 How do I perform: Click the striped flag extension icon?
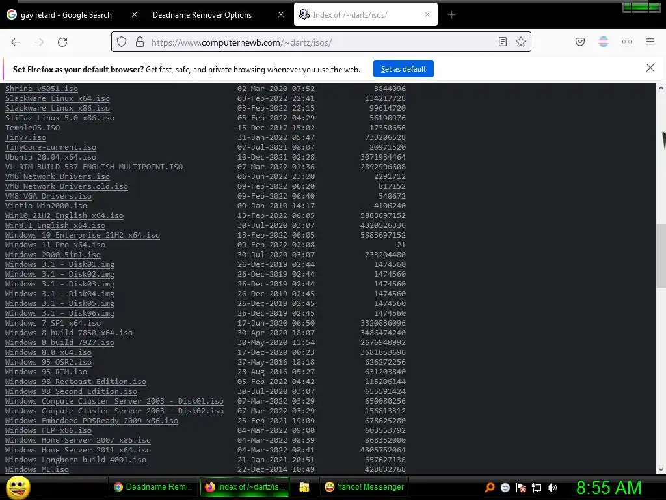[x=604, y=42]
